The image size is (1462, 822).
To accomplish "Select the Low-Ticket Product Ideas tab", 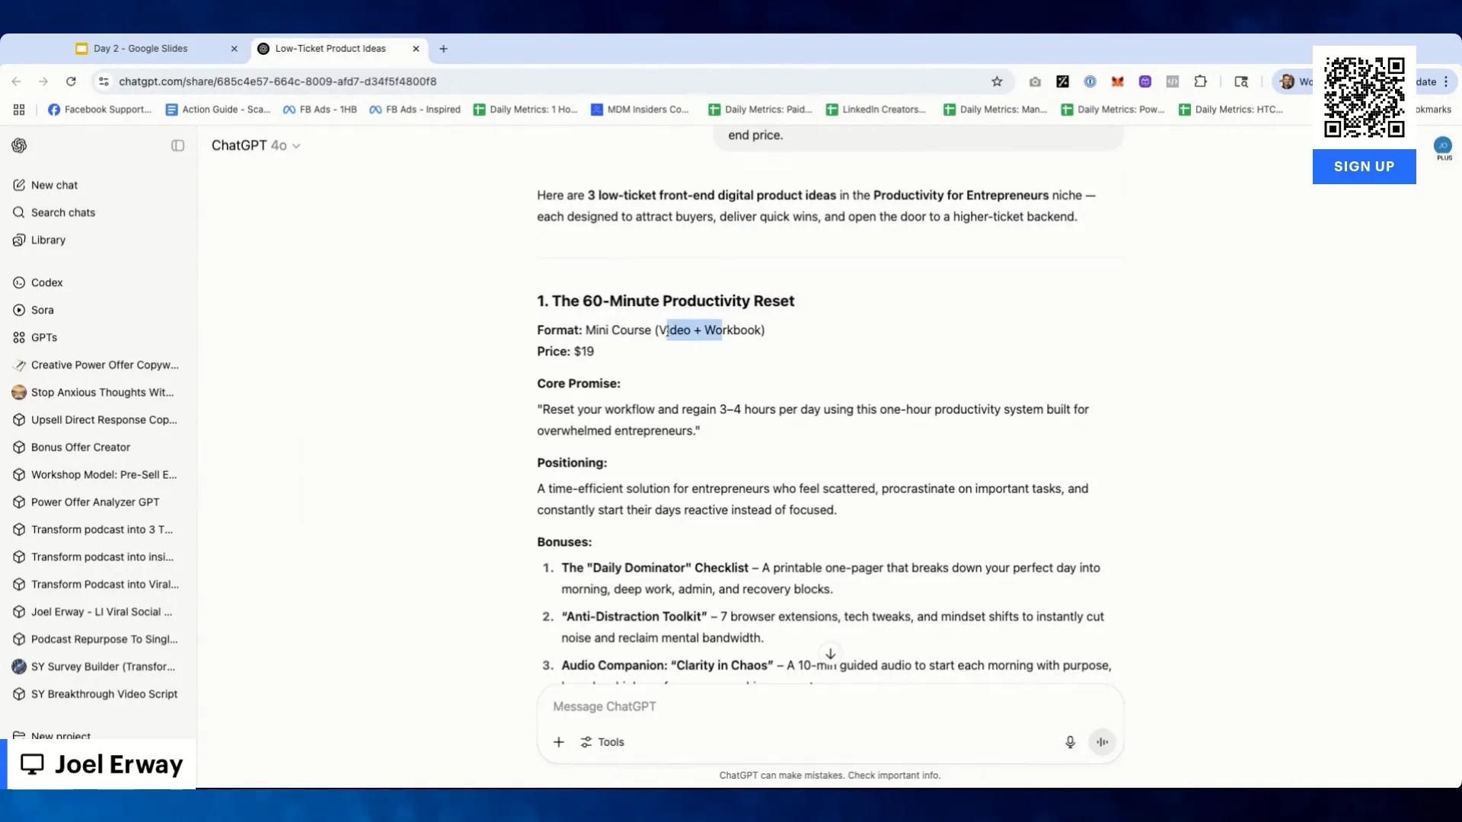I will coord(330,48).
